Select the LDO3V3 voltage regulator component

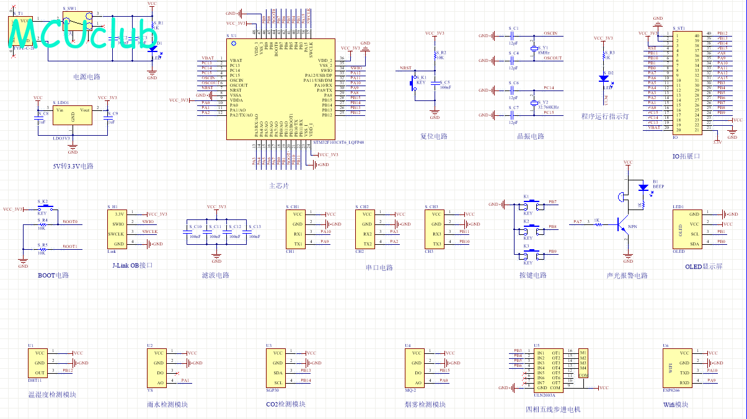click(x=73, y=116)
